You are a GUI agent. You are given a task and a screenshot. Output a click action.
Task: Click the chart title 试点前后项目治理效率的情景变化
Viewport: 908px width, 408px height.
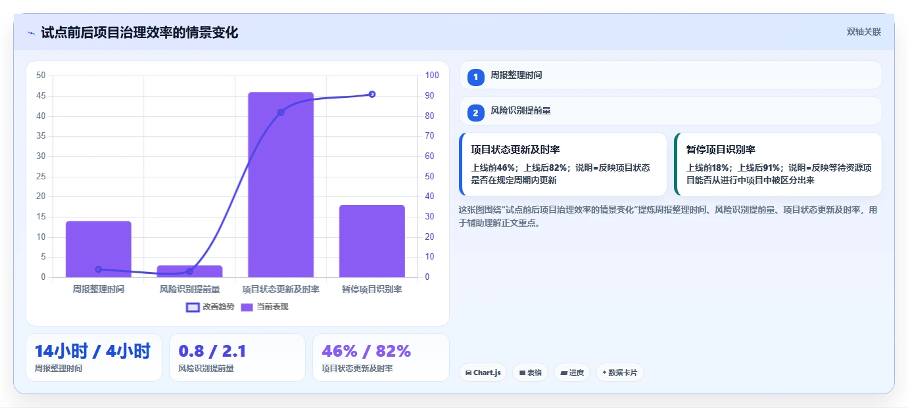(x=139, y=33)
